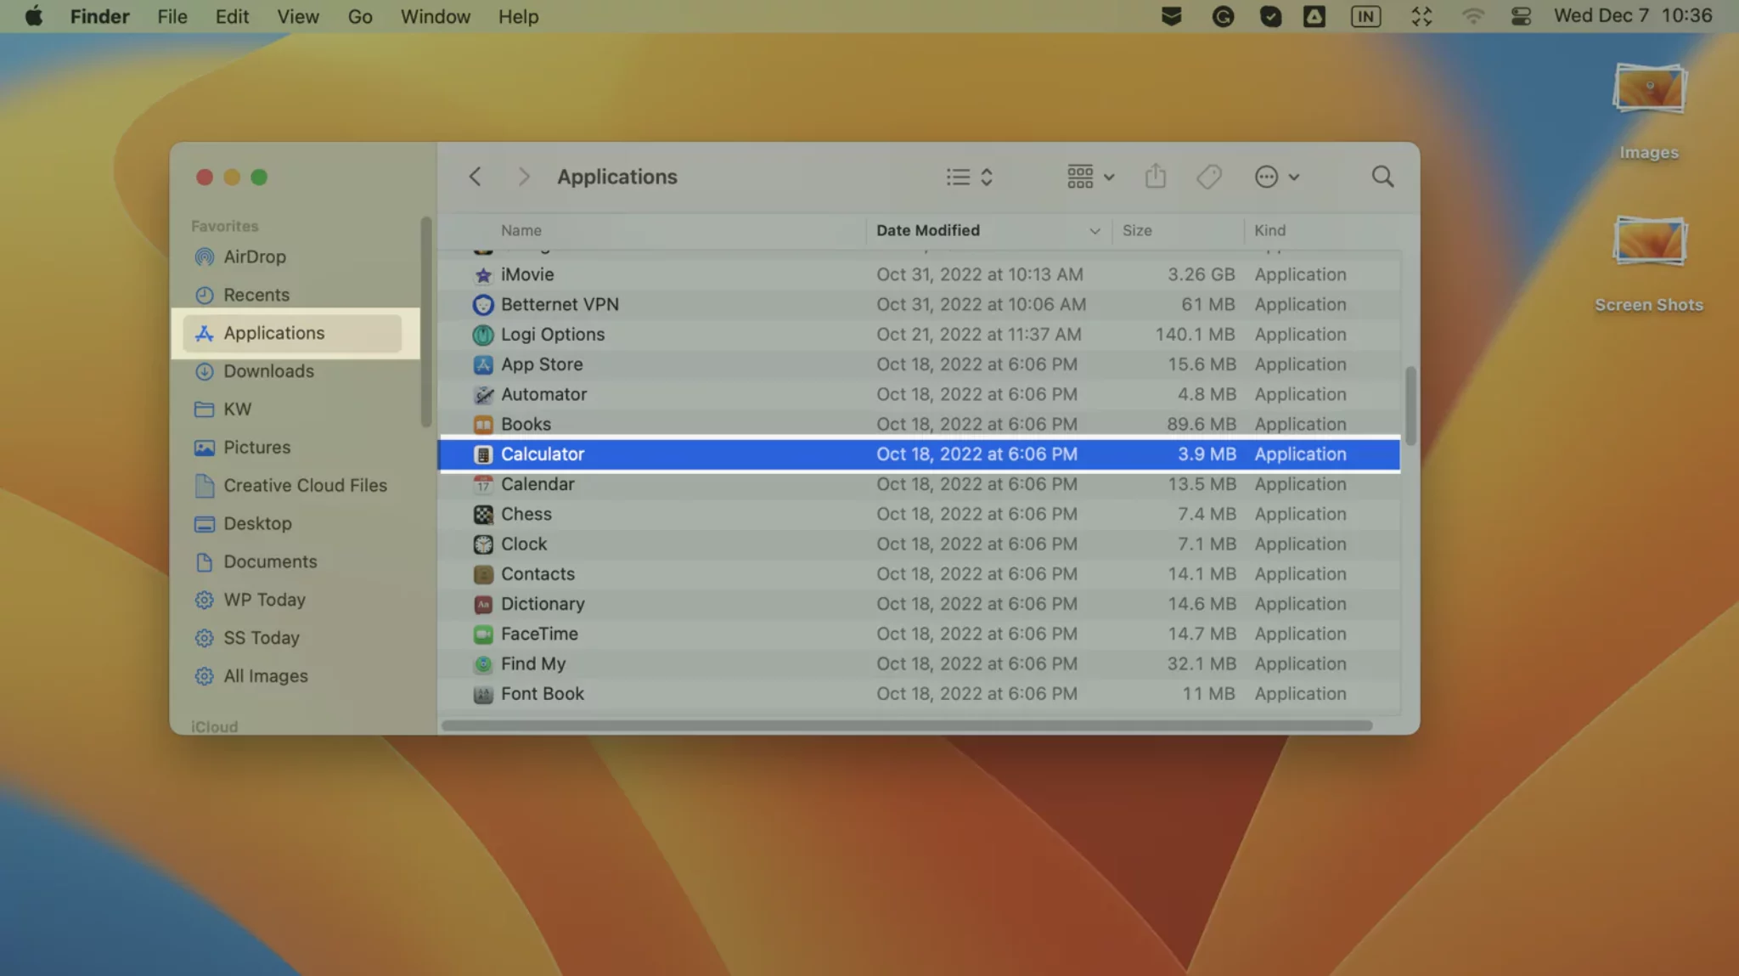Select the iMovie application row

919,274
